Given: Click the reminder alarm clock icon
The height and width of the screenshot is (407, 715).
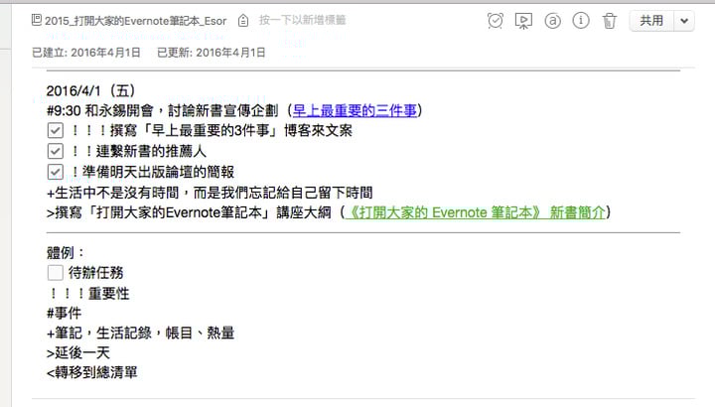Looking at the screenshot, I should click(x=497, y=20).
